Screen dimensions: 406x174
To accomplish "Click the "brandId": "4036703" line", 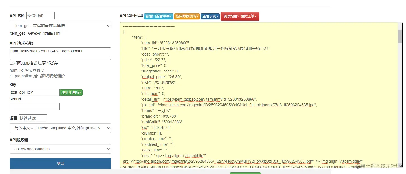I will click(x=160, y=116).
